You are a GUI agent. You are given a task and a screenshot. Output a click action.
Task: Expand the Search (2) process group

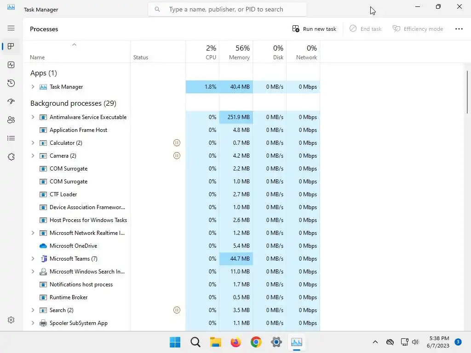[x=33, y=310]
